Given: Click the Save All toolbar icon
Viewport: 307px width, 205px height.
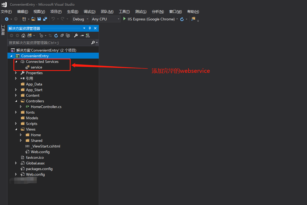Looking at the screenshot, I should point(45,19).
